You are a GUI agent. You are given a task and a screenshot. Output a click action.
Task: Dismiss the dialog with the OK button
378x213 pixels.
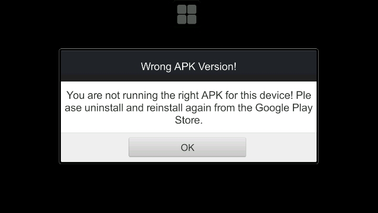click(187, 147)
